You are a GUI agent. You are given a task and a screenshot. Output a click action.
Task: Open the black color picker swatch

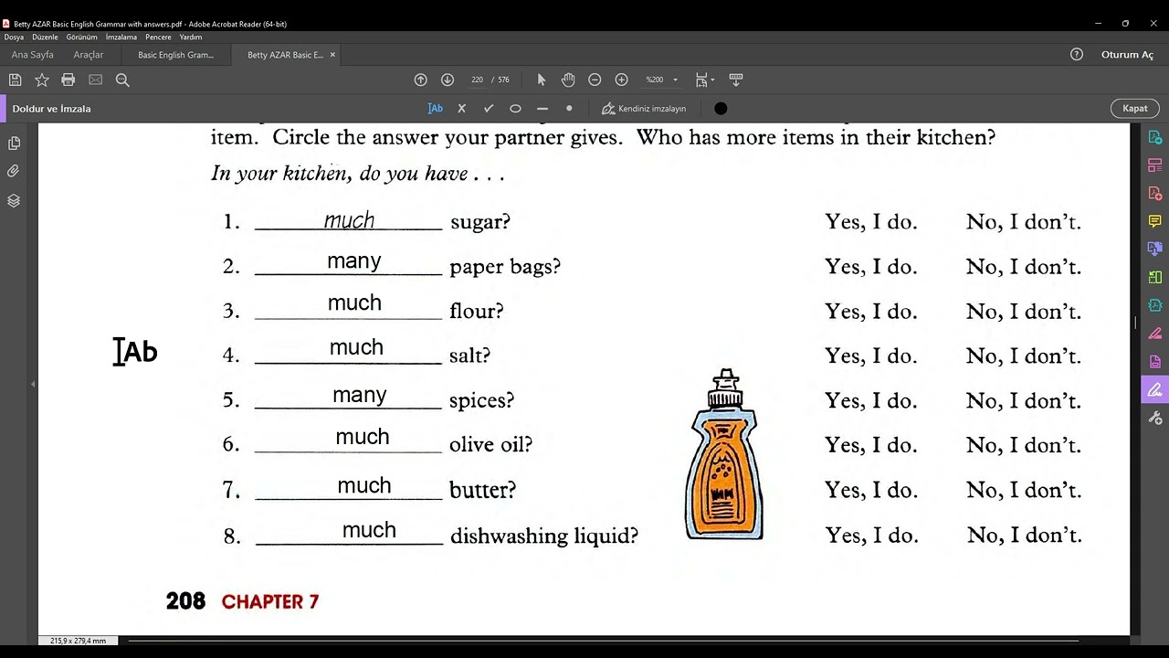point(721,108)
